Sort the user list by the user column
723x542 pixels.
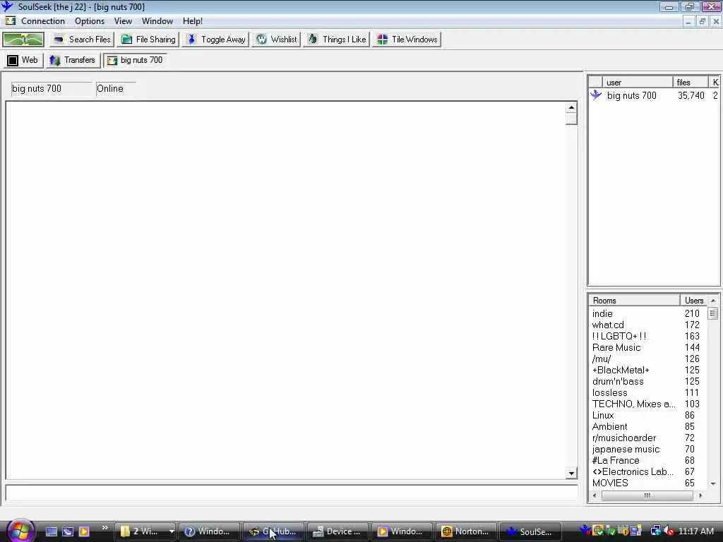(x=638, y=83)
